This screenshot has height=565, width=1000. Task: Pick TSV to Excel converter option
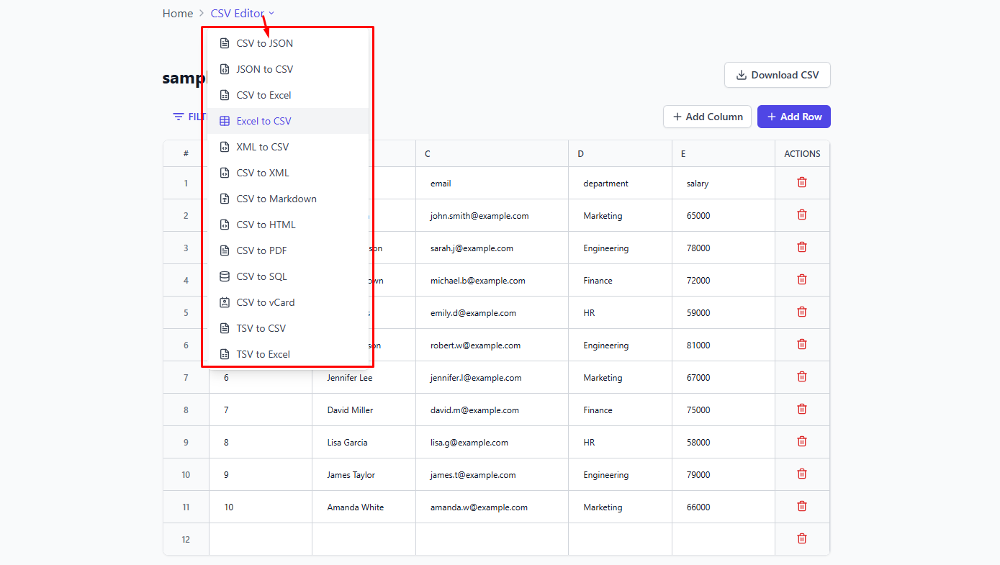pyautogui.click(x=263, y=354)
